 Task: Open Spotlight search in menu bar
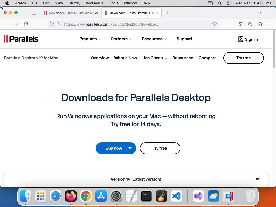coord(219,3)
